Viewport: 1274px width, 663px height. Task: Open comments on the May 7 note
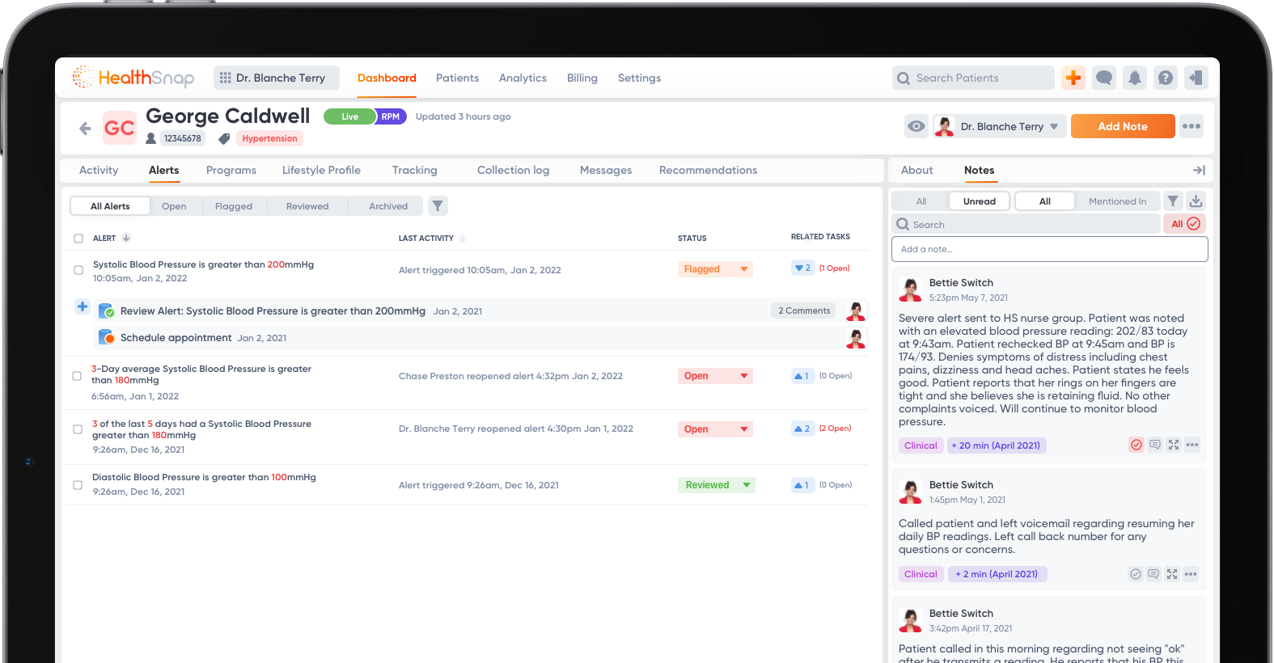click(x=1155, y=445)
